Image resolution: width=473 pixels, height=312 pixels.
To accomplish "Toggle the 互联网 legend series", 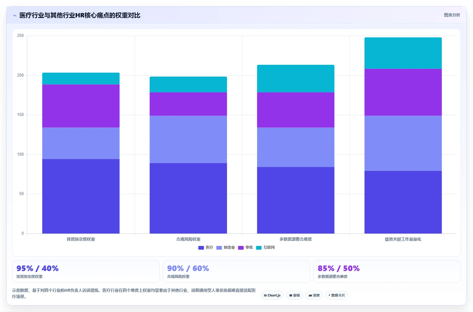I will 265,247.
